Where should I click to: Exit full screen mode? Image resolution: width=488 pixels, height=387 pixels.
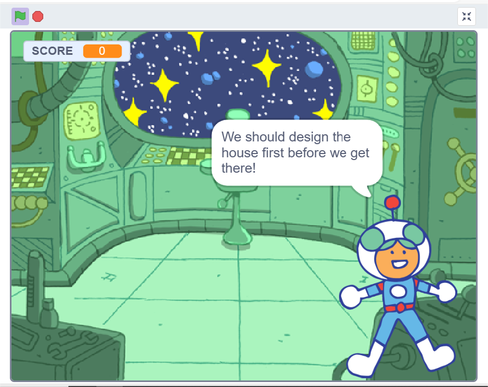tap(467, 16)
